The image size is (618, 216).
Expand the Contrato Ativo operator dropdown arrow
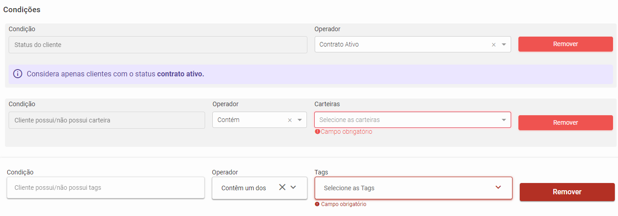point(504,45)
